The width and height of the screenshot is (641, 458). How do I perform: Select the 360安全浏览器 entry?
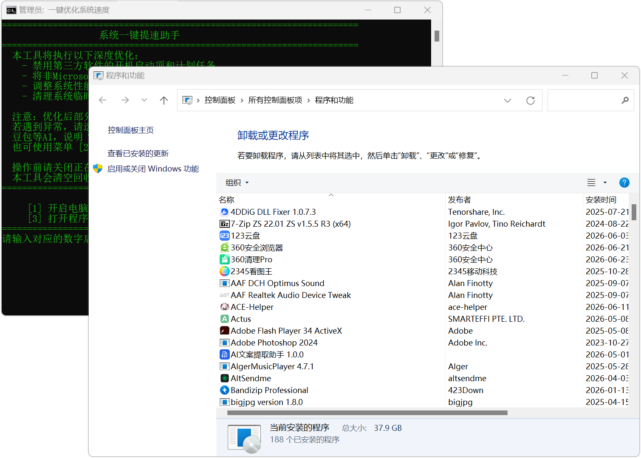(422, 247)
